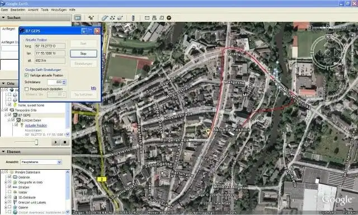Click the Sichtdistanz 800 spinner field
358x215 pixels.
[56, 82]
